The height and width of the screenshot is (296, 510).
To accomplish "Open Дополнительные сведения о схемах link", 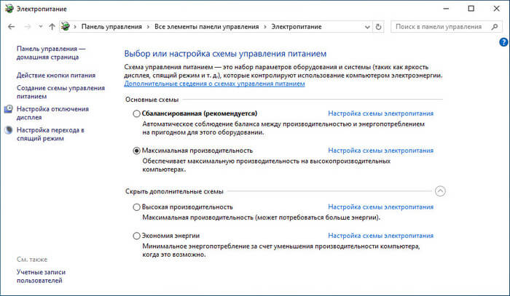I will pyautogui.click(x=214, y=84).
